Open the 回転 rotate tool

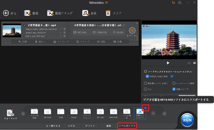click(x=101, y=42)
